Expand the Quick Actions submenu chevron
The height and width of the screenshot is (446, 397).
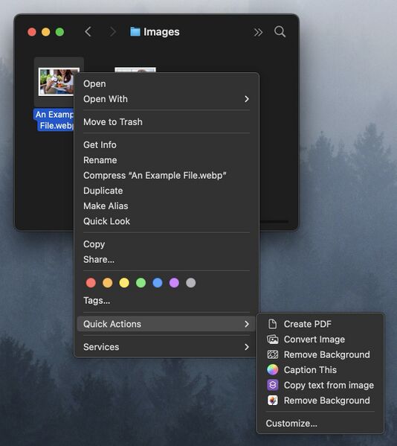pos(247,324)
